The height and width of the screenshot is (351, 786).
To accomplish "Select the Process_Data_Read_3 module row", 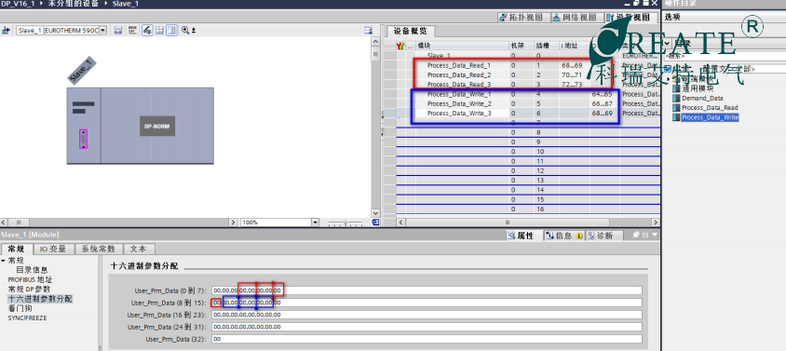I will pyautogui.click(x=527, y=84).
